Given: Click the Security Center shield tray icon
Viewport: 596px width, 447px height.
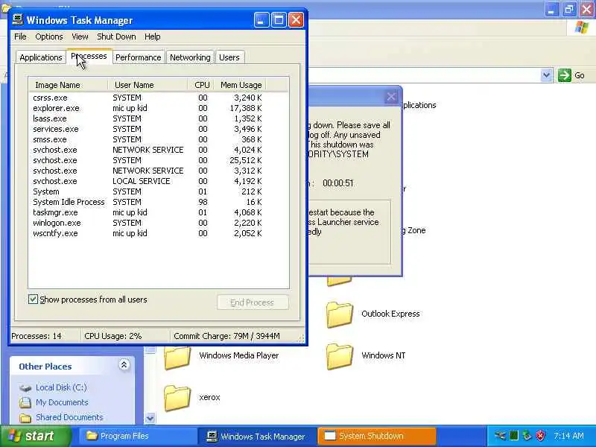Looking at the screenshot, I should tap(540, 436).
